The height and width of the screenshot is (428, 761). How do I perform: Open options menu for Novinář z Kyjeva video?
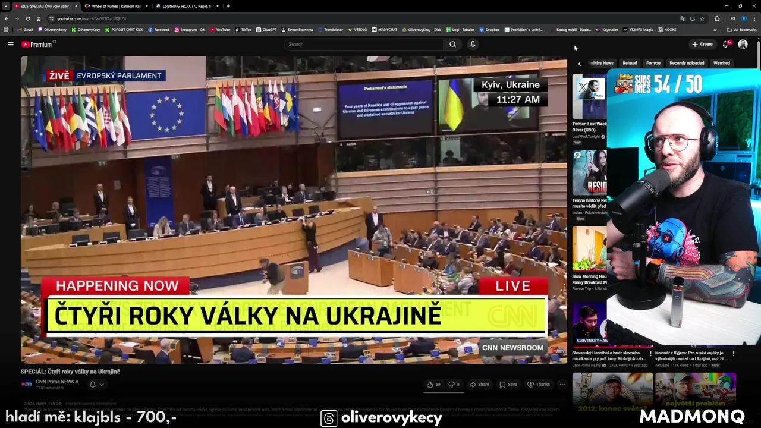coord(733,354)
